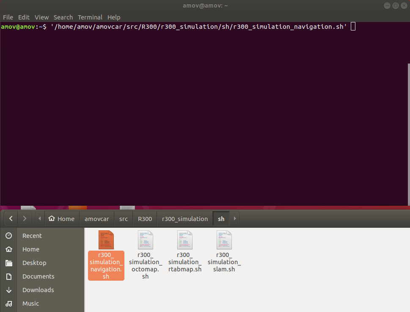Select Downloads label in sidebar
The width and height of the screenshot is (410, 312).
[x=38, y=290]
